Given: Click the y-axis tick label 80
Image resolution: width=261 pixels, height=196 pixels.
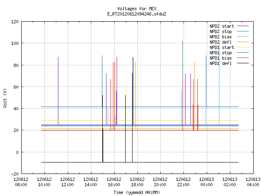Looking at the screenshot, I should tap(16, 65).
